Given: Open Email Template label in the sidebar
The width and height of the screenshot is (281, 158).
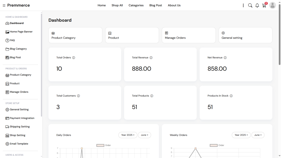Looking at the screenshot, I should [x=19, y=144].
